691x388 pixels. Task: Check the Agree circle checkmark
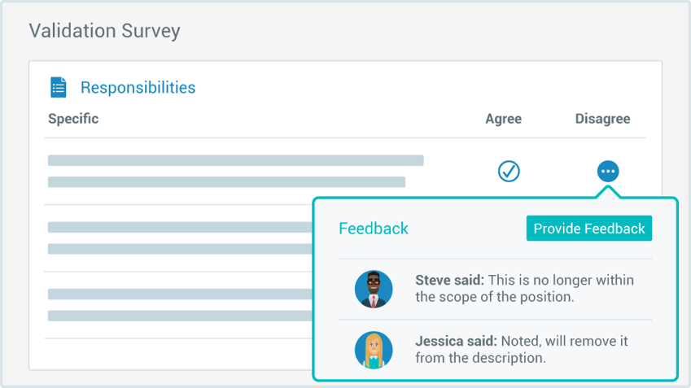pyautogui.click(x=509, y=171)
